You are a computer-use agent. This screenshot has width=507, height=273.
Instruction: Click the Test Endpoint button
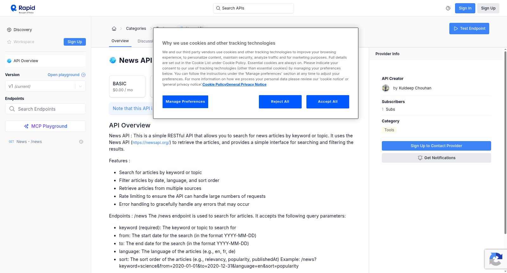click(x=469, y=29)
